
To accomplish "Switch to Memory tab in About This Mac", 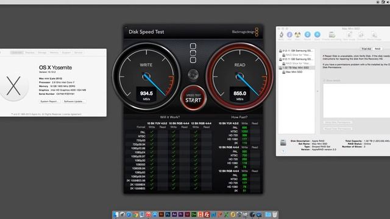I will point(54,53).
